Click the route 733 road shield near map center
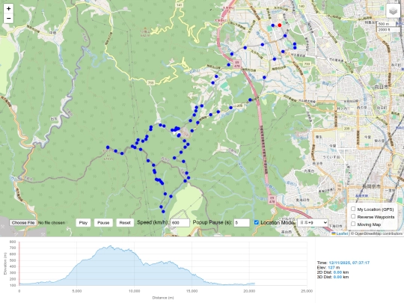The width and height of the screenshot is (404, 303). (151, 83)
